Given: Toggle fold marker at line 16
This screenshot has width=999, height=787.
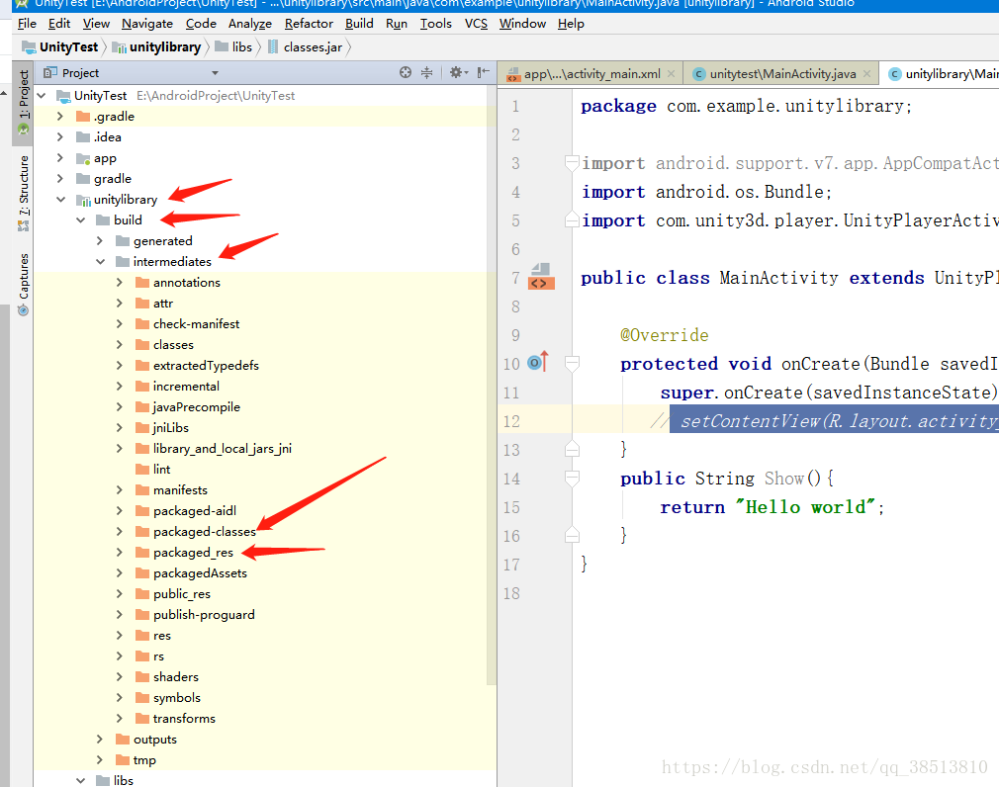Looking at the screenshot, I should (x=572, y=536).
